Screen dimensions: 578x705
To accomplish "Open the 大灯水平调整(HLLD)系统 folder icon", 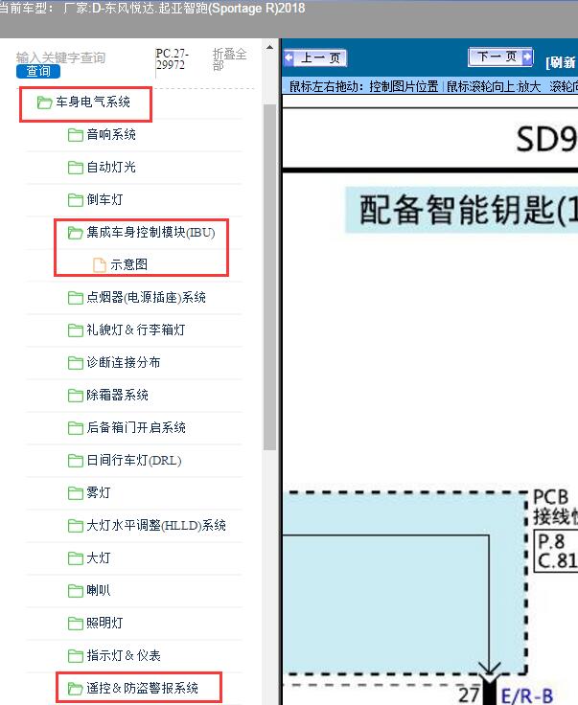I will coord(75,525).
